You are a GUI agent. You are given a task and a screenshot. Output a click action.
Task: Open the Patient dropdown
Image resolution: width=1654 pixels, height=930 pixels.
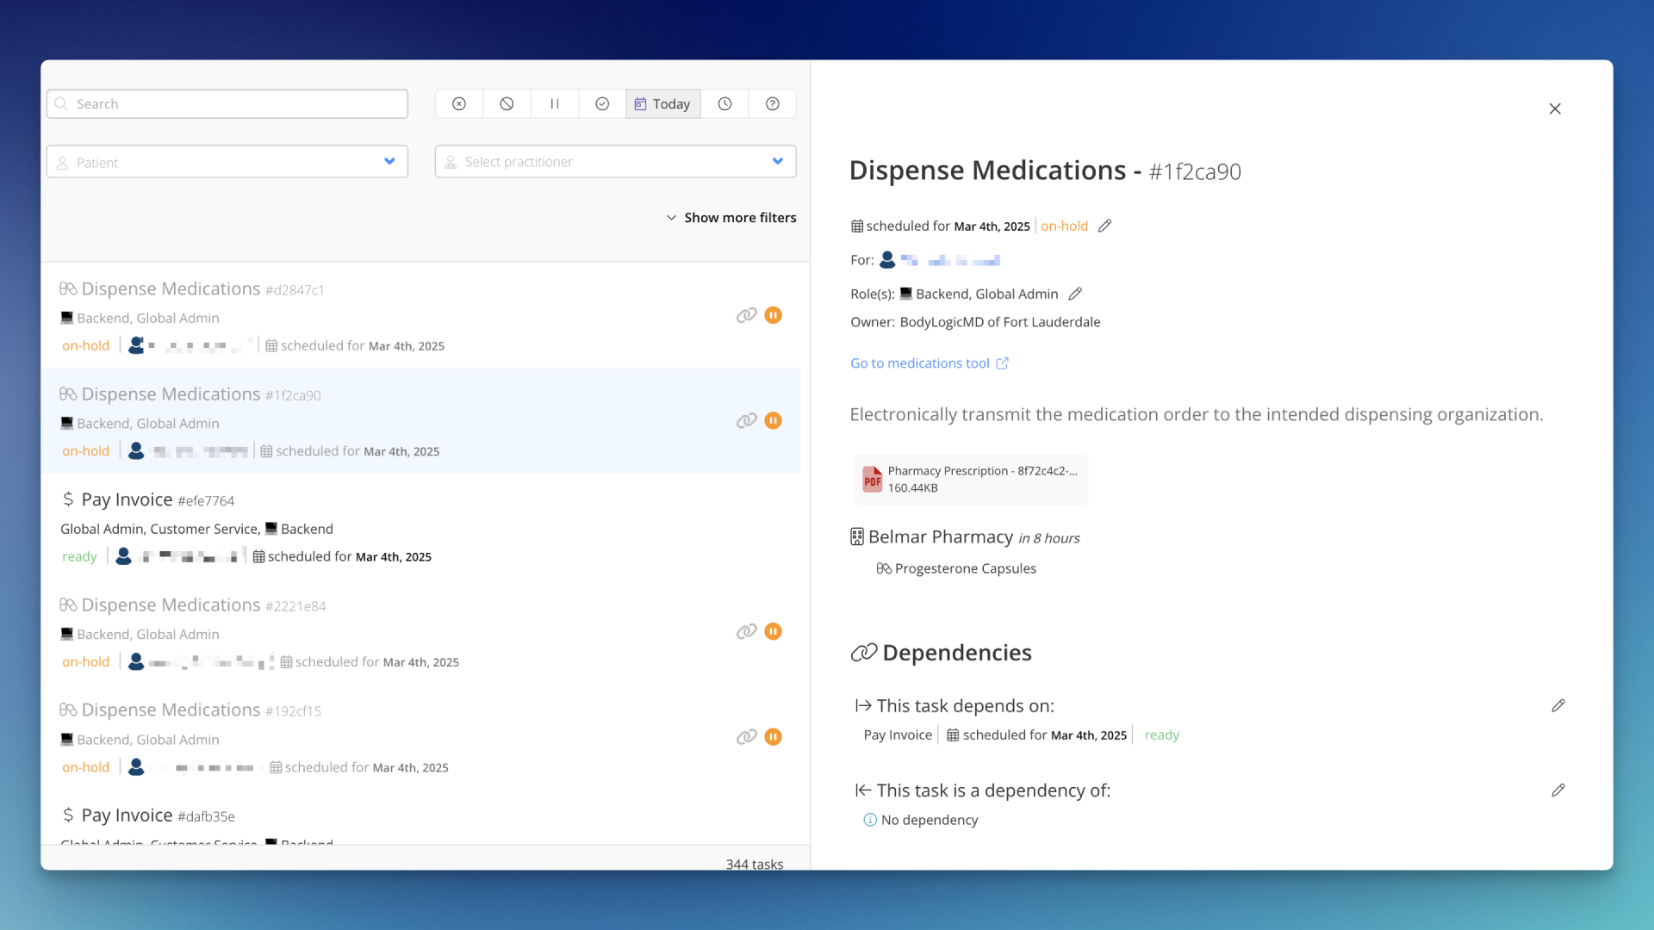227,161
